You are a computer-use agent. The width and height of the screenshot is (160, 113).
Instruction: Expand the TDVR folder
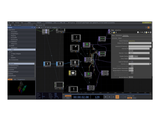pyautogui.click(x=10, y=46)
